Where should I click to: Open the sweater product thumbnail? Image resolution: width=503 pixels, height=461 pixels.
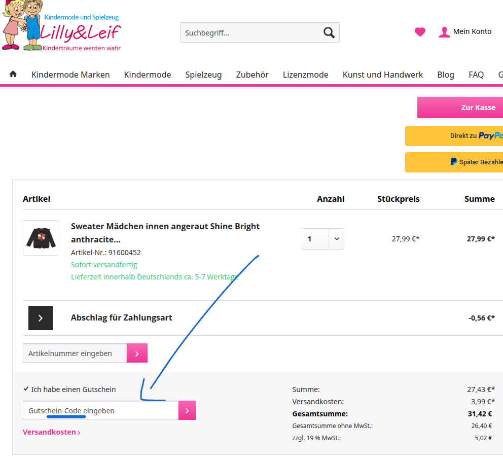tap(41, 238)
